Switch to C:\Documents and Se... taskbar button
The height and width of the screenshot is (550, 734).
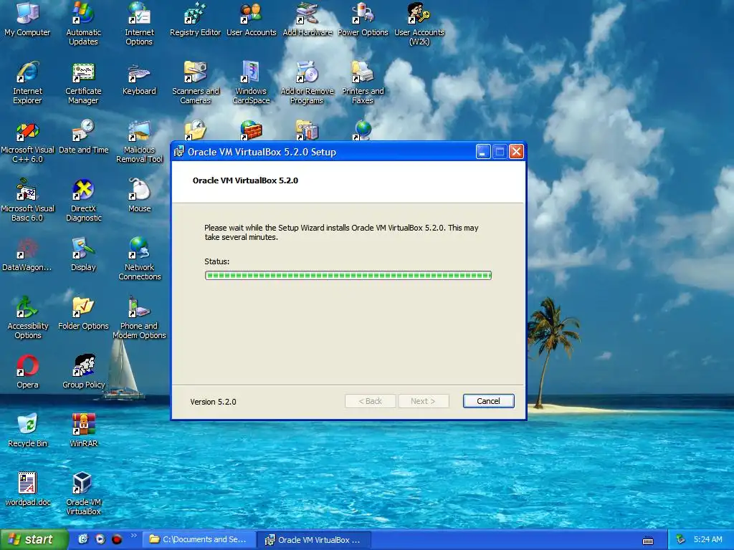[200, 539]
